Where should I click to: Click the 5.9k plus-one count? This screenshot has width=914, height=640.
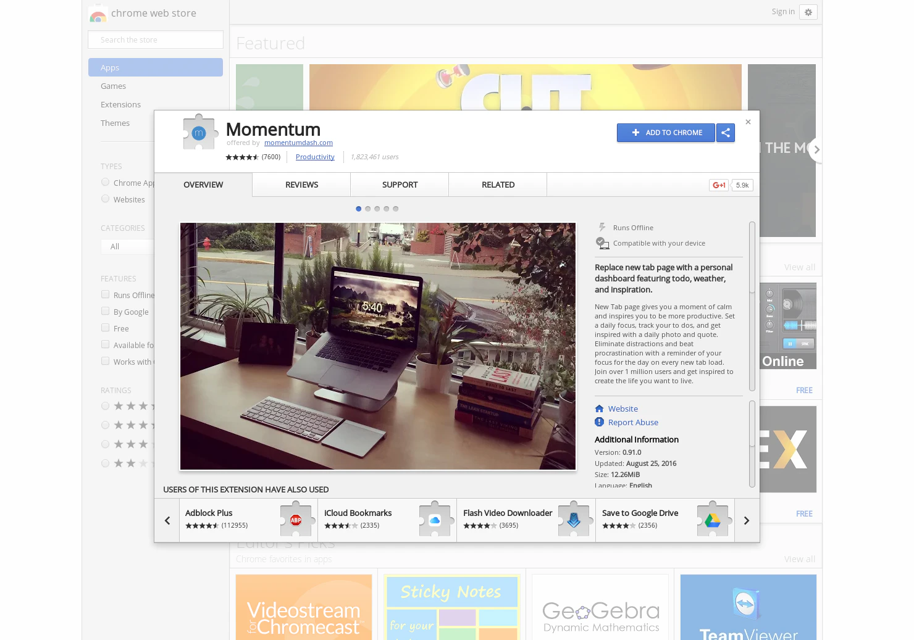point(742,185)
